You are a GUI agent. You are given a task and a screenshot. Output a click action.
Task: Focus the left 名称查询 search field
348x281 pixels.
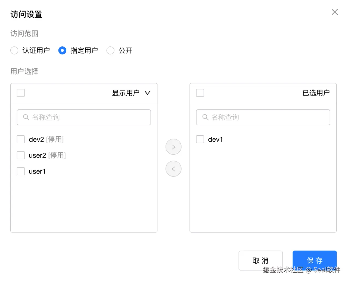[x=90, y=117]
